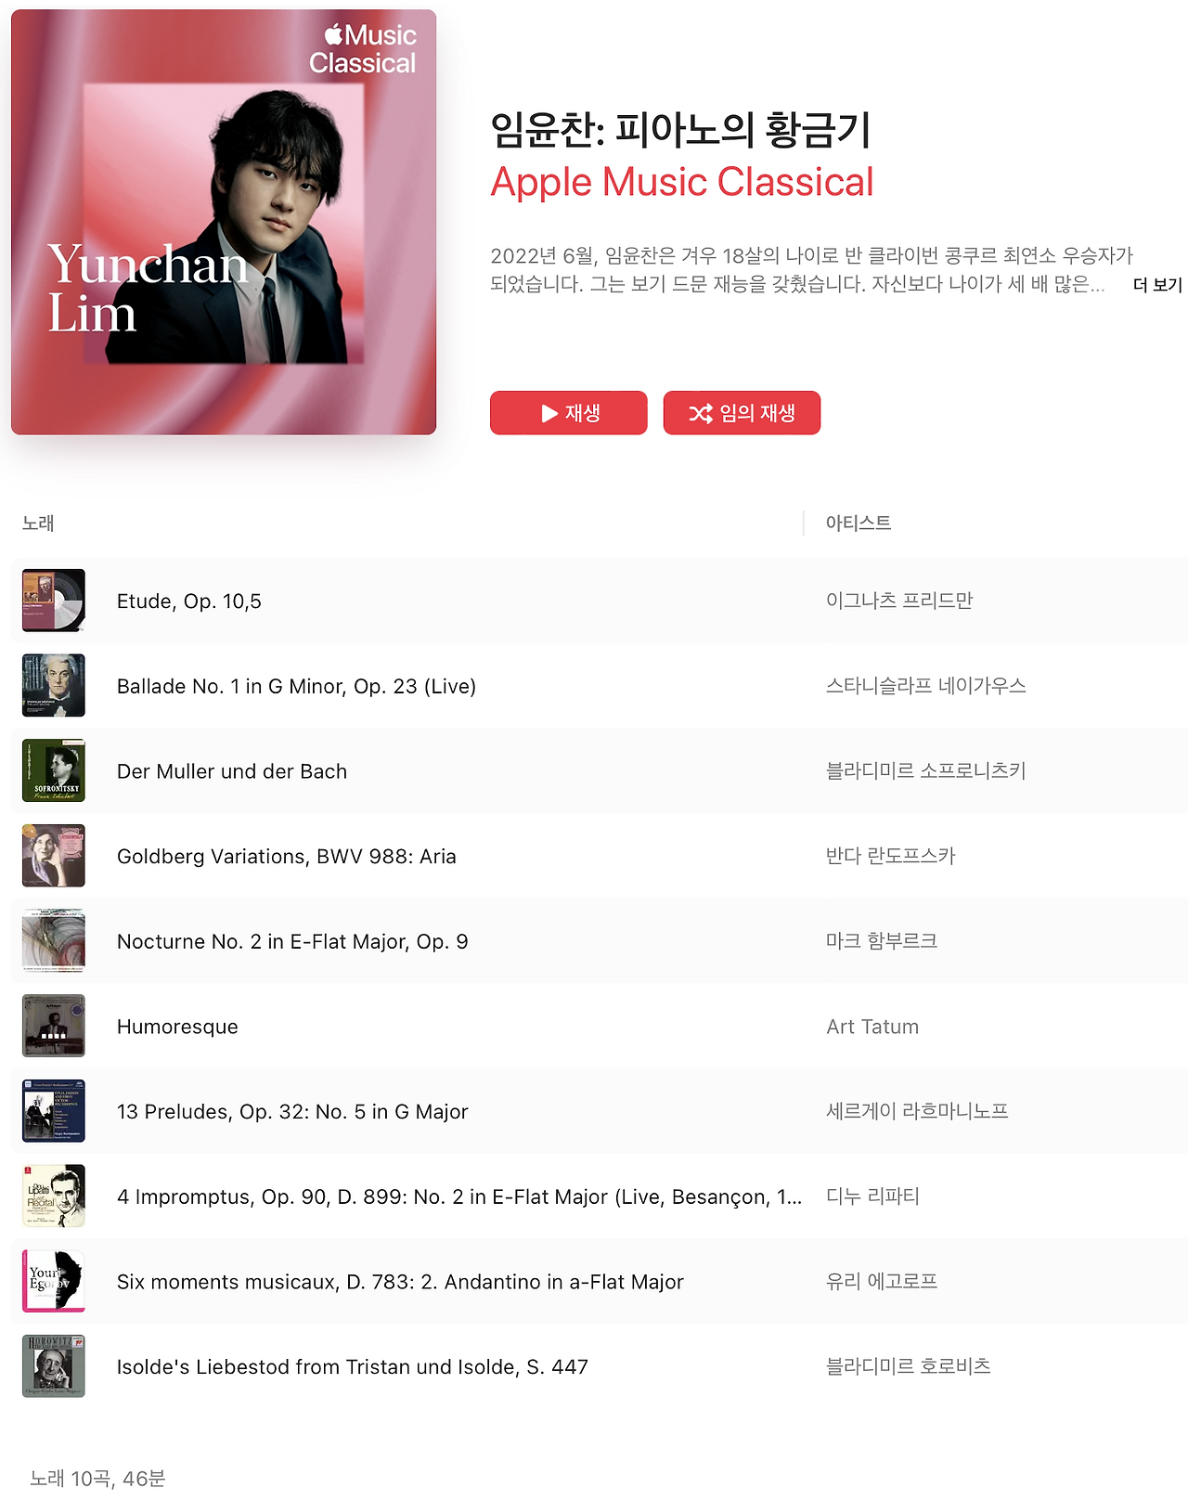
Task: Expand description with 더 보기
Action: 1157,285
